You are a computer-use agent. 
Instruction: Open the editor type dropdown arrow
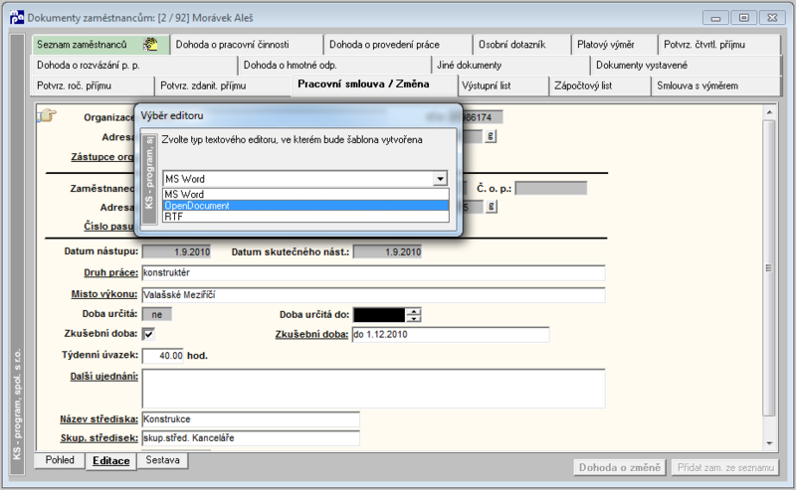pyautogui.click(x=440, y=179)
